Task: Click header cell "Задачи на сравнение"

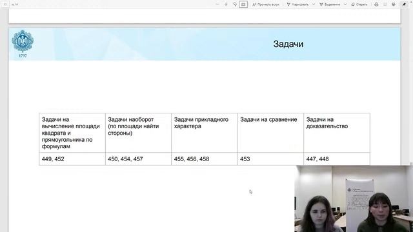Action: (270, 133)
